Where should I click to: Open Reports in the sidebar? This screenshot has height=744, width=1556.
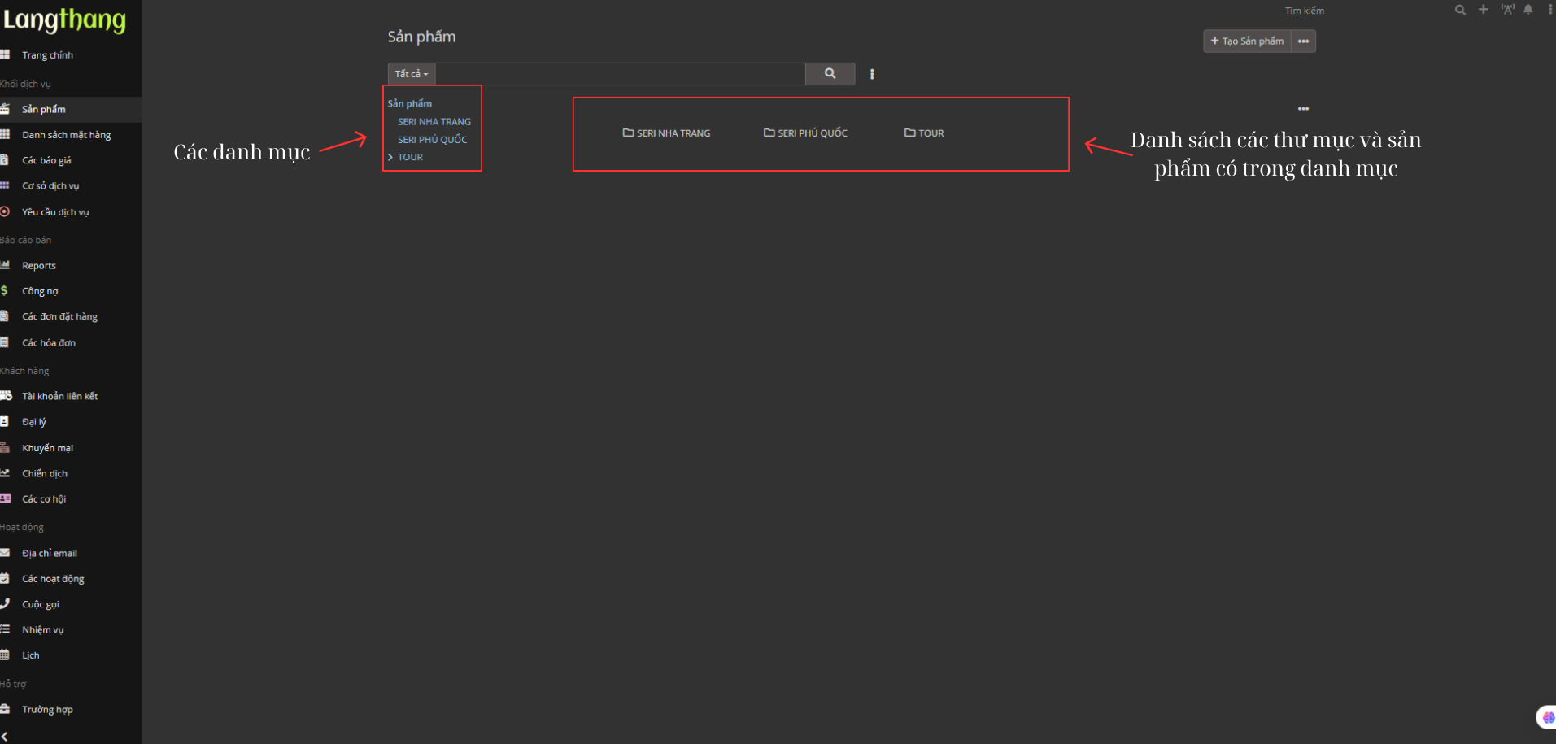(x=39, y=266)
